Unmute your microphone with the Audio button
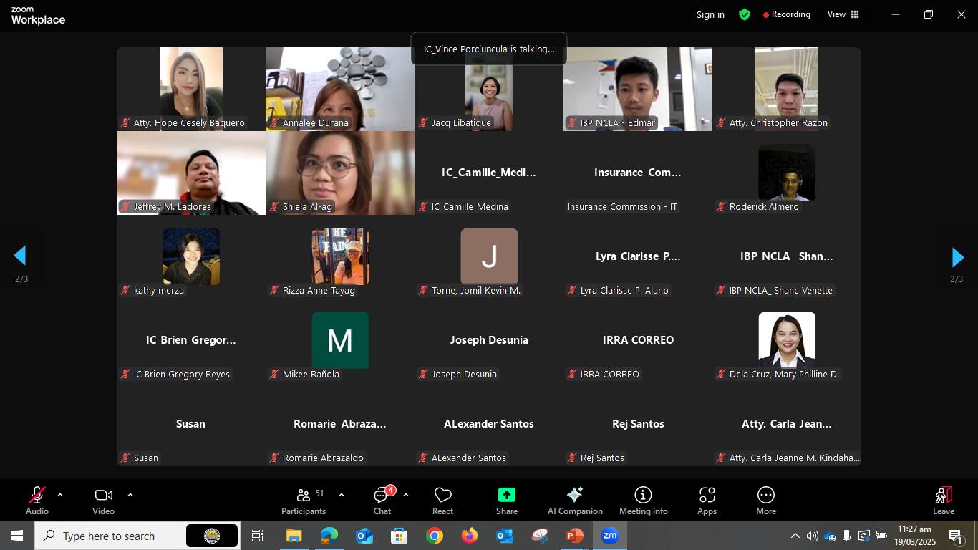The image size is (978, 550). [x=37, y=501]
